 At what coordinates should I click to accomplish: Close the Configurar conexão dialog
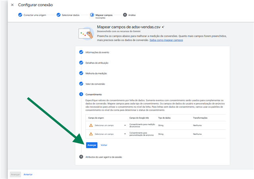point(12,5)
